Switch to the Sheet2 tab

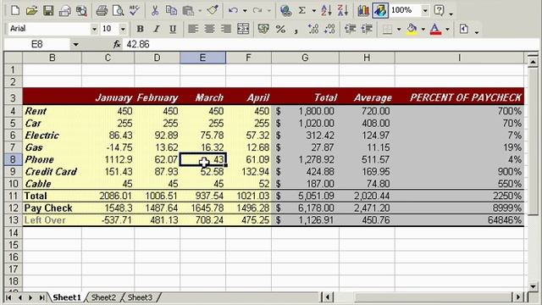click(103, 297)
